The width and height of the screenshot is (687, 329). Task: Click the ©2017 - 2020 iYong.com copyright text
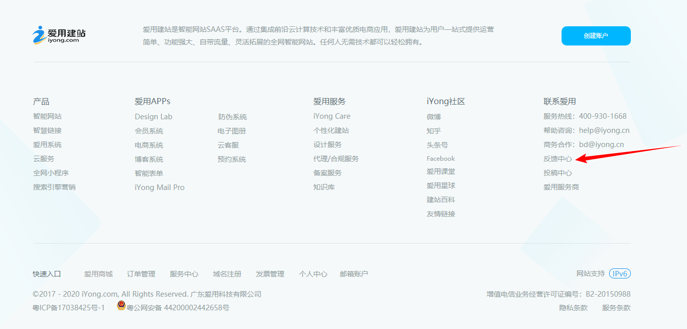pos(147,294)
